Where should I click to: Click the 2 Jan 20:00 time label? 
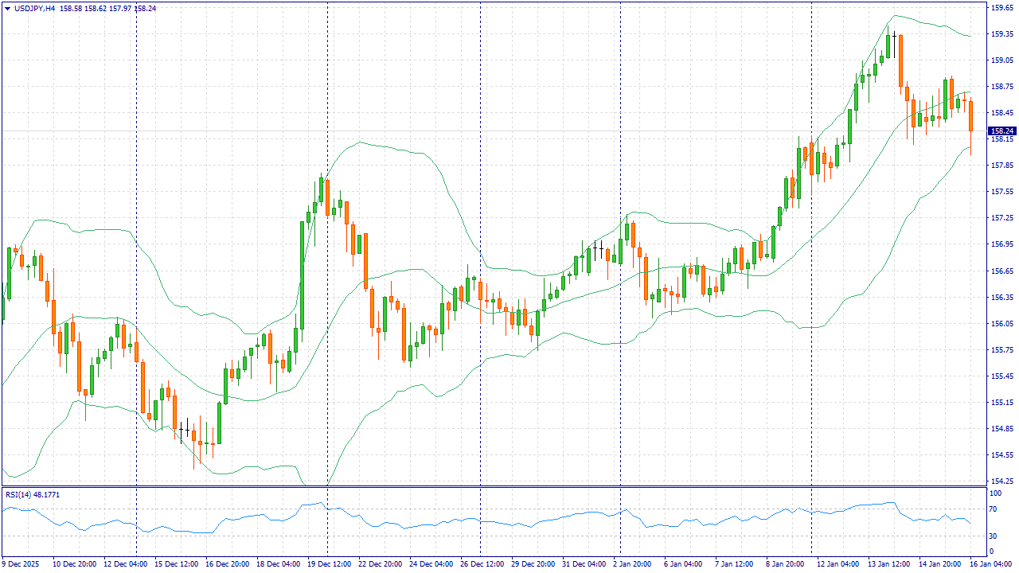point(633,563)
